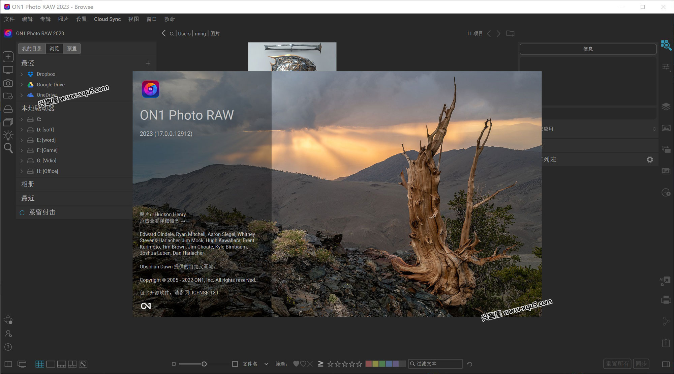Filter by red color label
This screenshot has height=374, width=674.
[369, 364]
